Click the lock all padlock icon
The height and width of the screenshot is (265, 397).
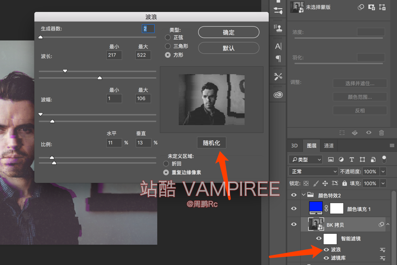tap(345, 183)
